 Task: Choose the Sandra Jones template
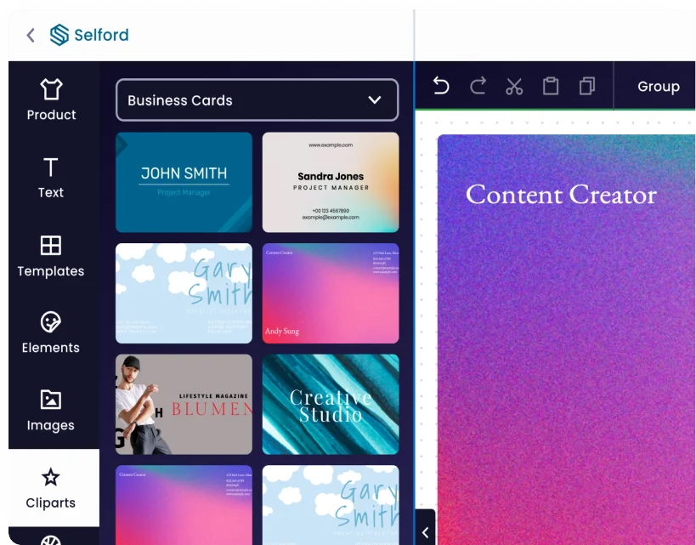331,182
